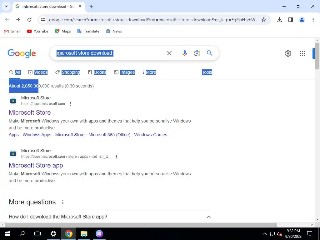Image resolution: width=320 pixels, height=240 pixels.
Task: Open the network status tray icon
Action: coord(272,234)
